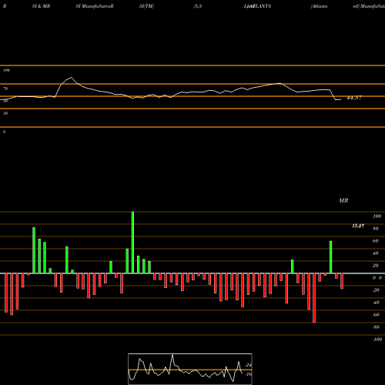
Task: Click the MR axis label 100
Action: (377, 216)
